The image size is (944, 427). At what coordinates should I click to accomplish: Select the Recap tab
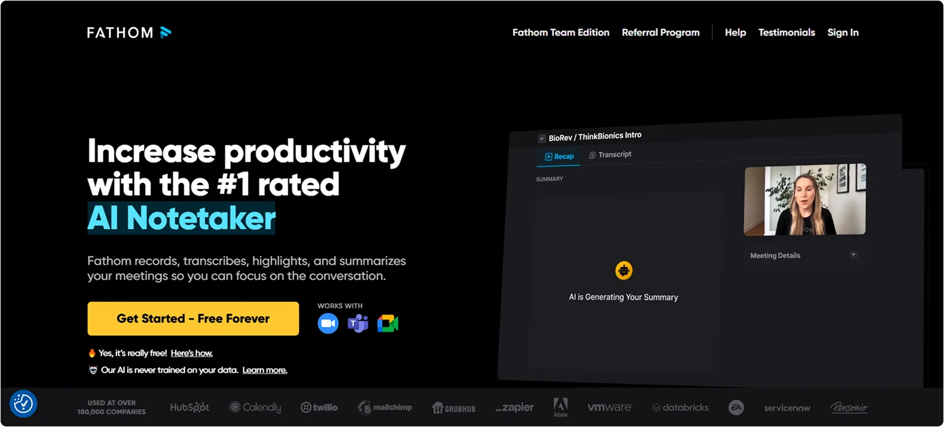click(x=559, y=157)
